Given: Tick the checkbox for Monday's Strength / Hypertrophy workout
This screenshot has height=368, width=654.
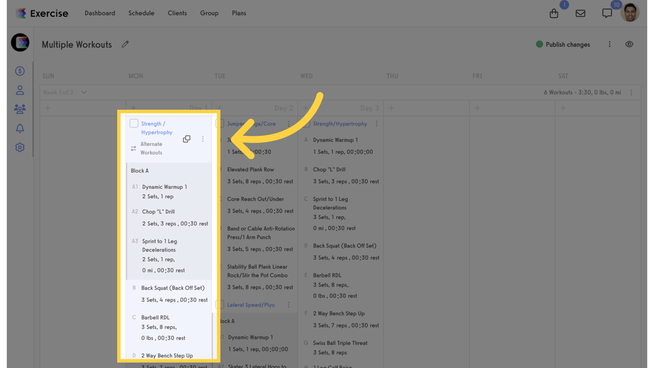Looking at the screenshot, I should (x=134, y=124).
